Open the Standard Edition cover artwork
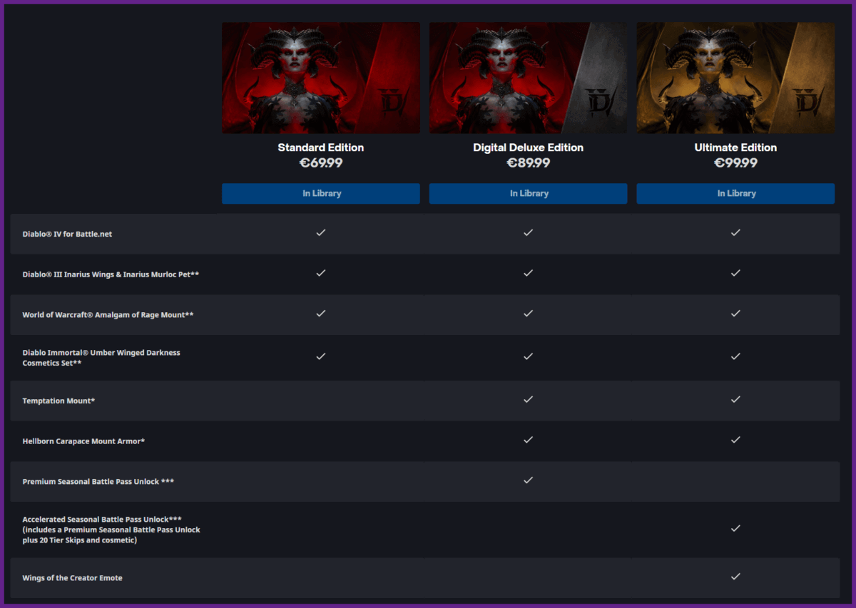 tap(321, 78)
